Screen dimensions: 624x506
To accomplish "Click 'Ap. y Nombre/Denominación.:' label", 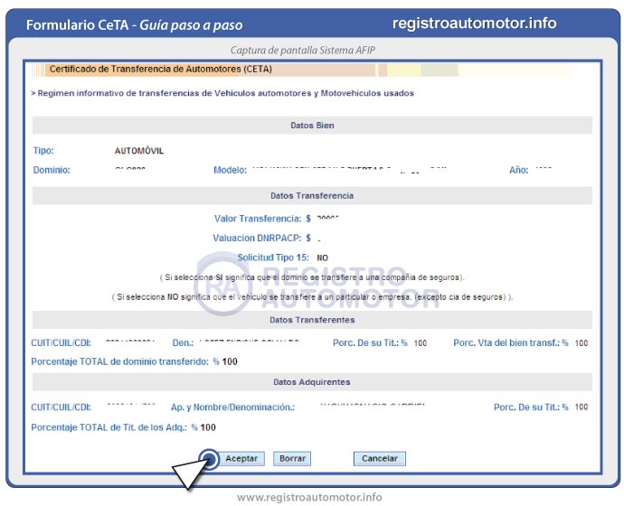I will tap(232, 407).
